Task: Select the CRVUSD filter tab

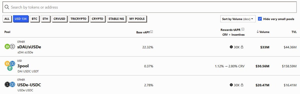Action: tap(59, 19)
